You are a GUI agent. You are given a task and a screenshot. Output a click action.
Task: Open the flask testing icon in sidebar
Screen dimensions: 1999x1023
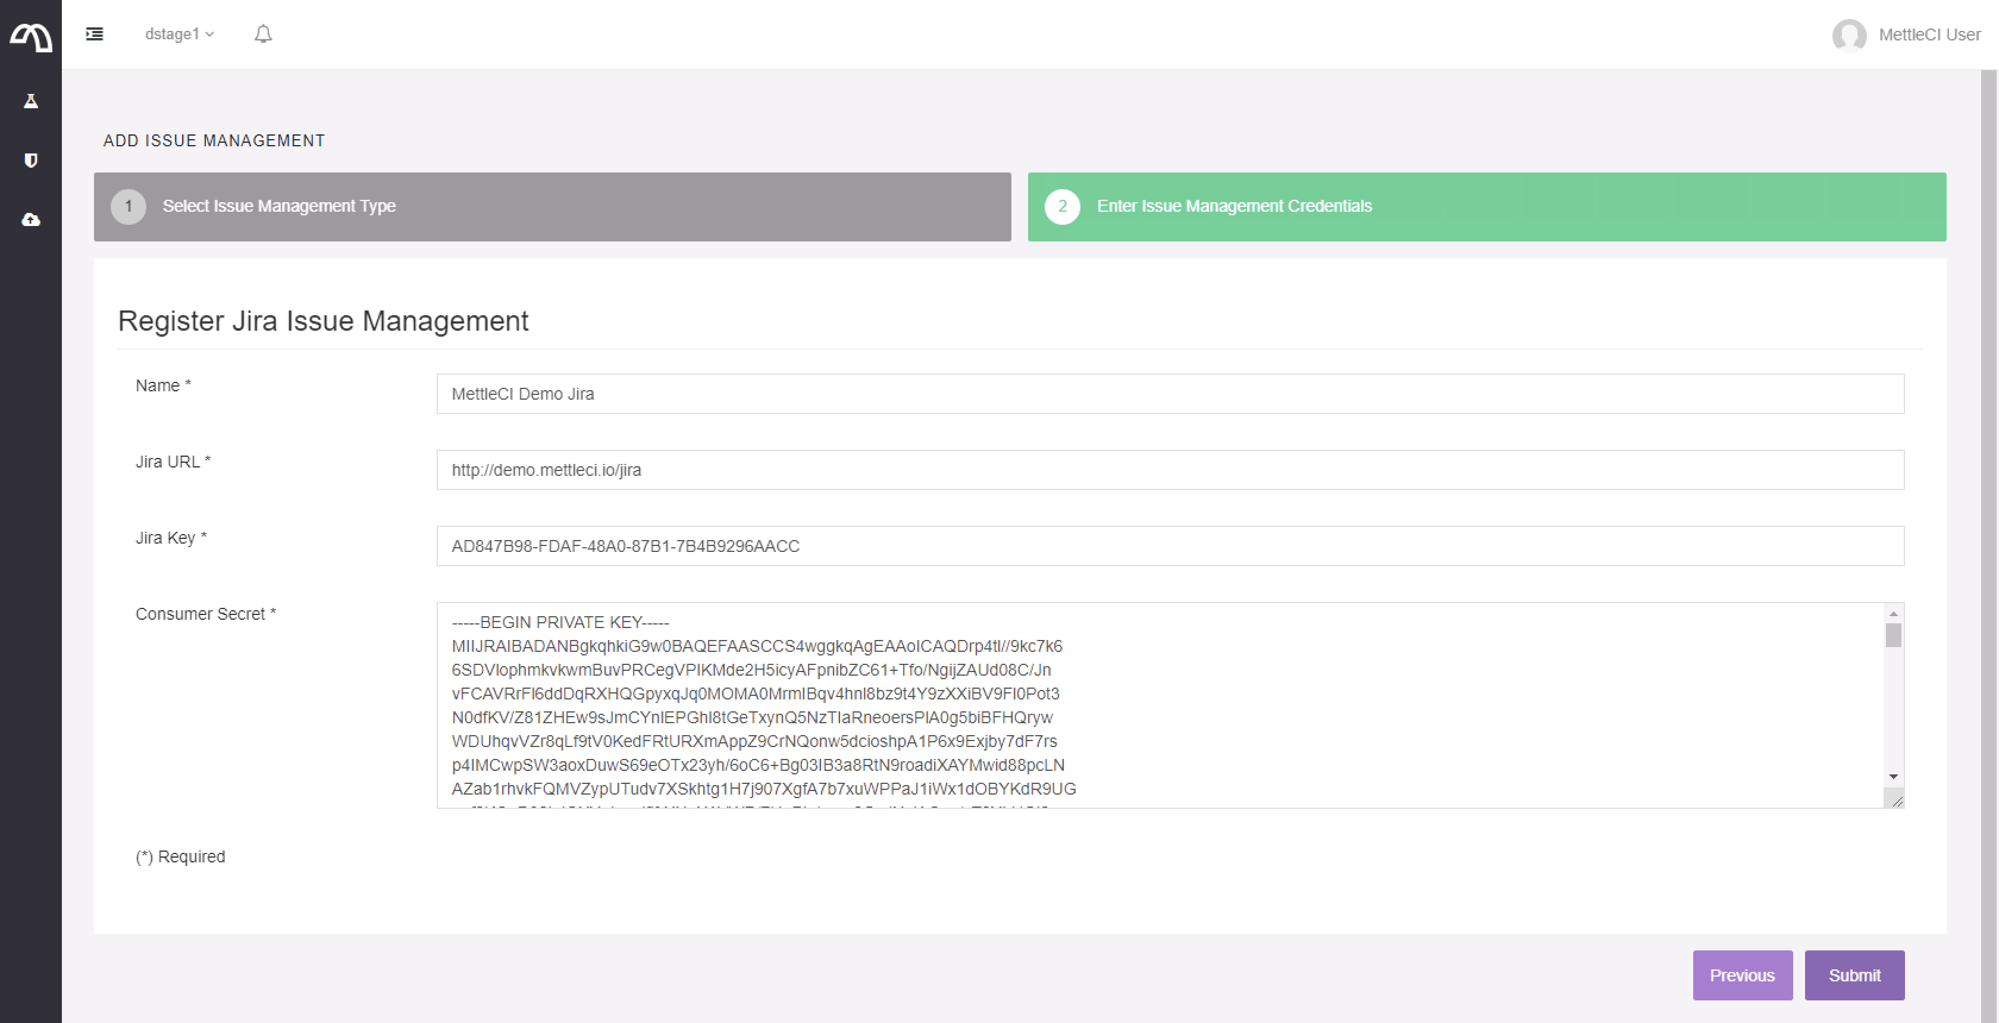tap(31, 101)
